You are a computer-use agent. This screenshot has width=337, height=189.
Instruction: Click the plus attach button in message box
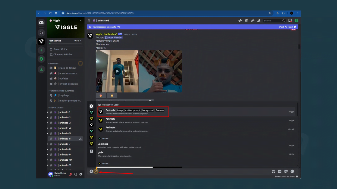click(91, 171)
